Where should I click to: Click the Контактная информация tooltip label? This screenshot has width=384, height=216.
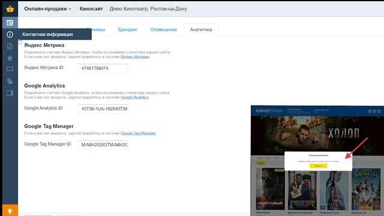coord(47,35)
